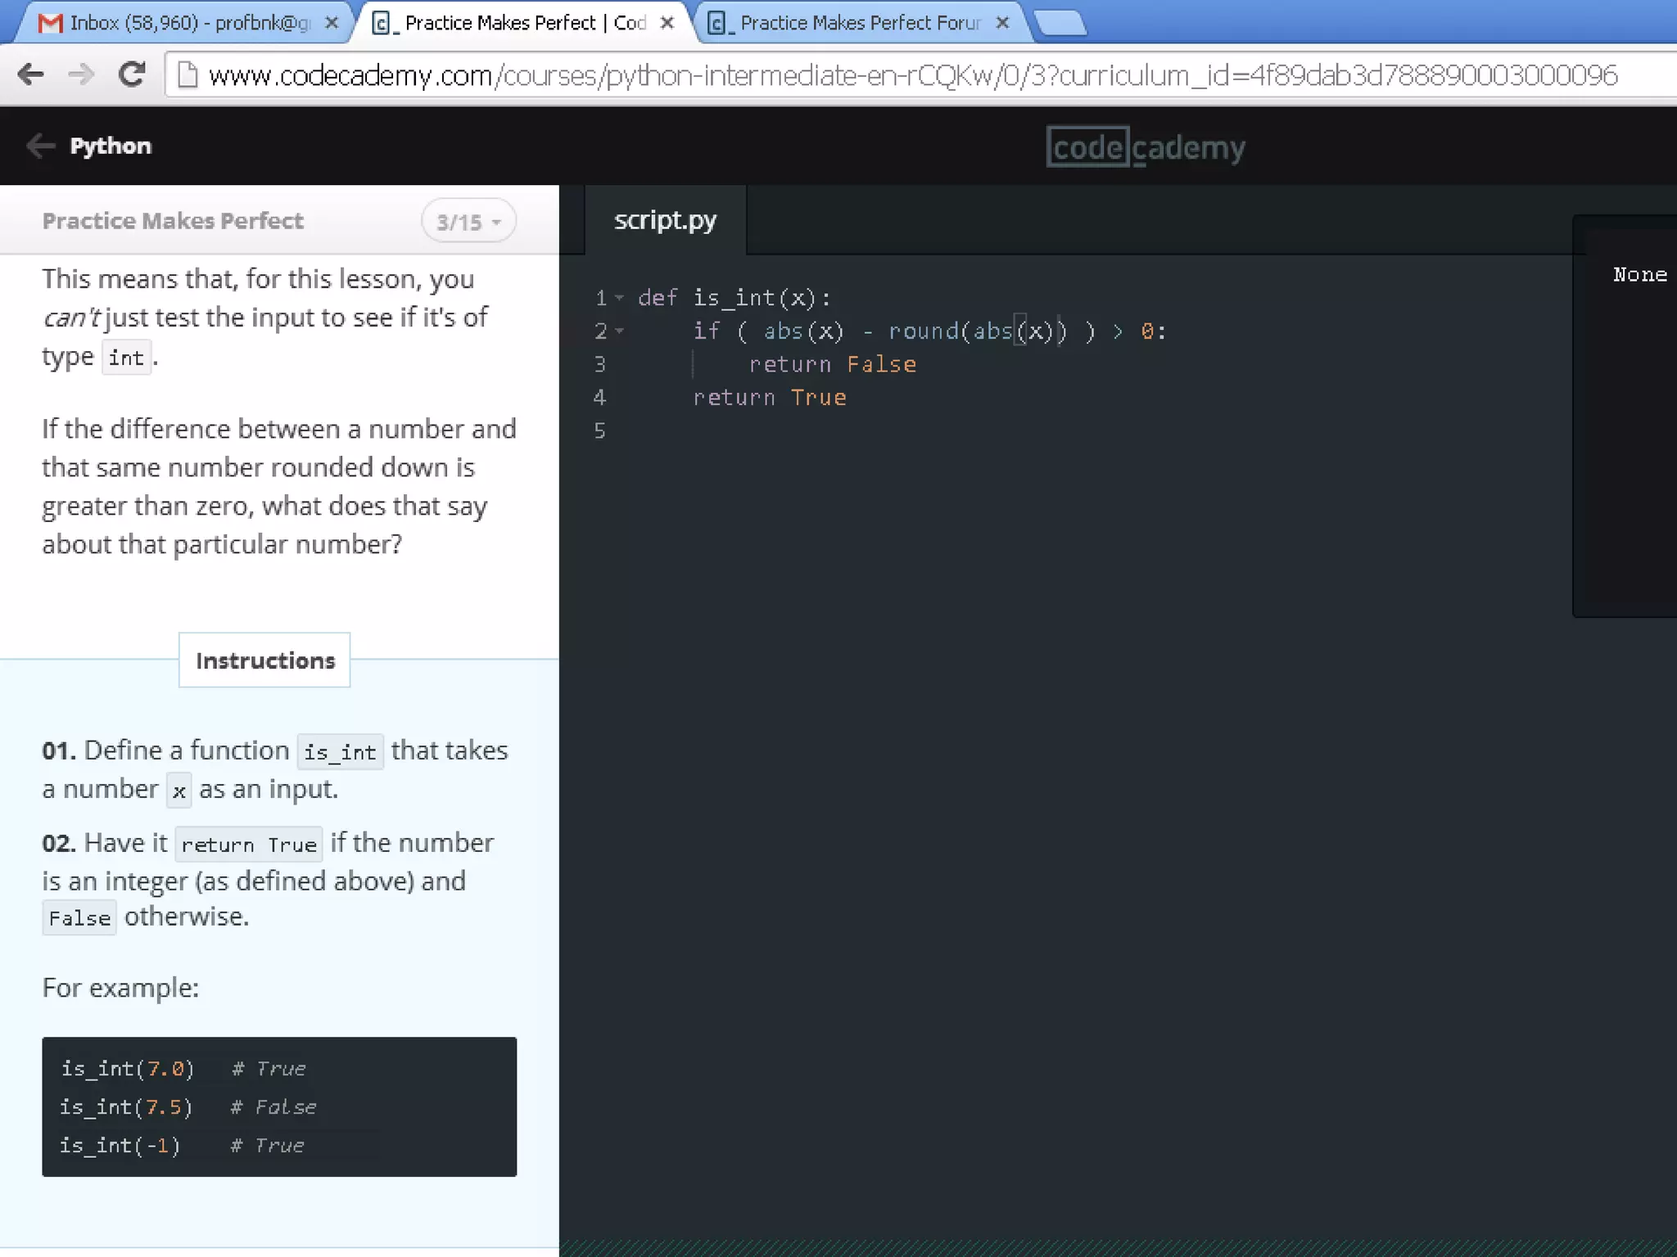
Task: Reload the page with the refresh icon
Action: pyautogui.click(x=131, y=74)
